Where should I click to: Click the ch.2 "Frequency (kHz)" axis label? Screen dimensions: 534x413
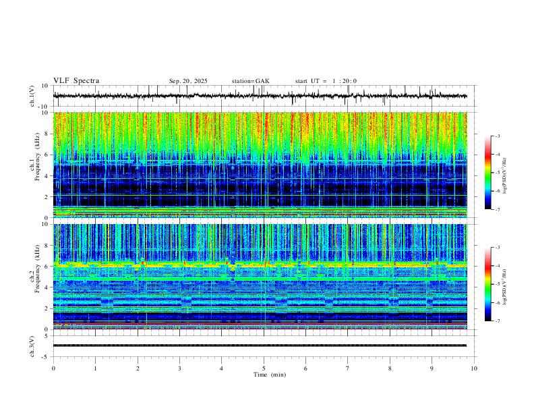[37, 269]
